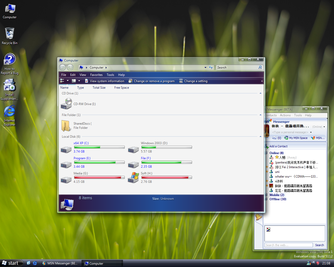Click Show Desktop quick launch icon
Viewport: 334px width, 267px height.
29,263
